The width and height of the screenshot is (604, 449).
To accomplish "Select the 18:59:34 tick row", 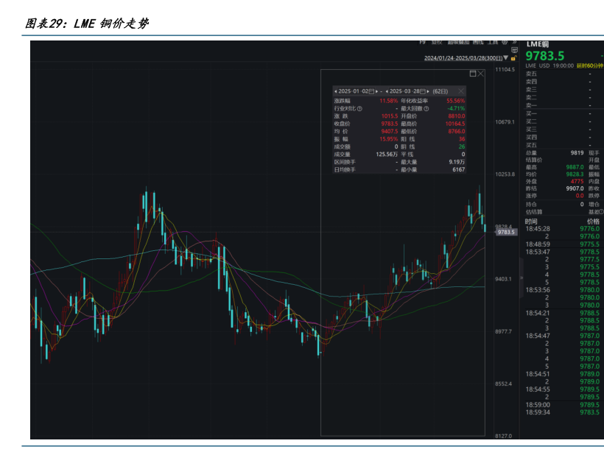I will click(563, 412).
